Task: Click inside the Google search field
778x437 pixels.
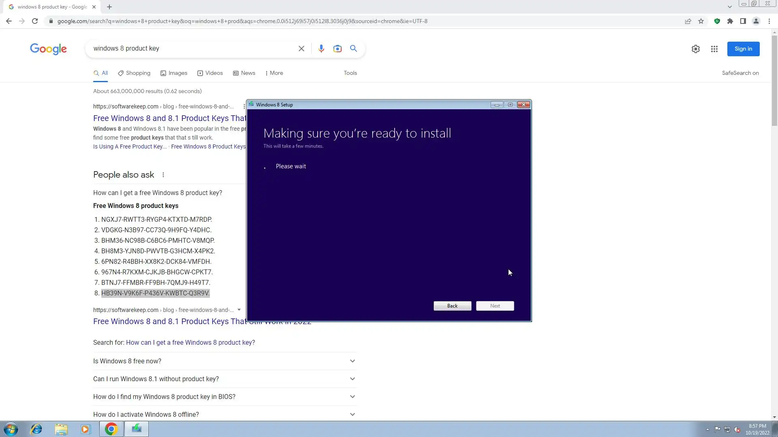Action: tap(190, 49)
